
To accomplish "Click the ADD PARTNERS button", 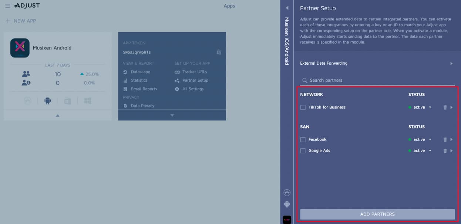I will (x=377, y=214).
